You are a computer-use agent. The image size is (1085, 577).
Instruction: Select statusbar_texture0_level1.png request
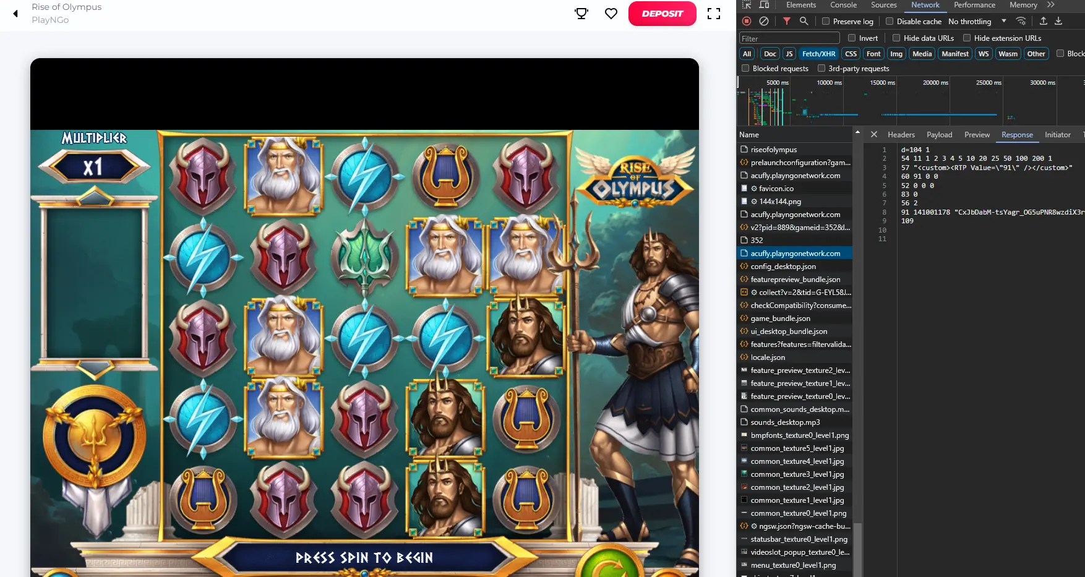(x=796, y=539)
